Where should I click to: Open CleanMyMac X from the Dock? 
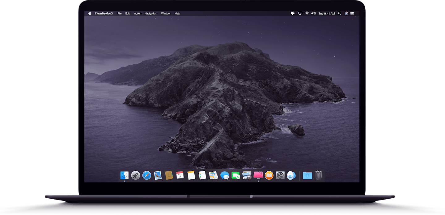pos(258,175)
